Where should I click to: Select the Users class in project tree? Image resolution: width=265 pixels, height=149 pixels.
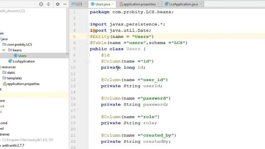pos(22,56)
